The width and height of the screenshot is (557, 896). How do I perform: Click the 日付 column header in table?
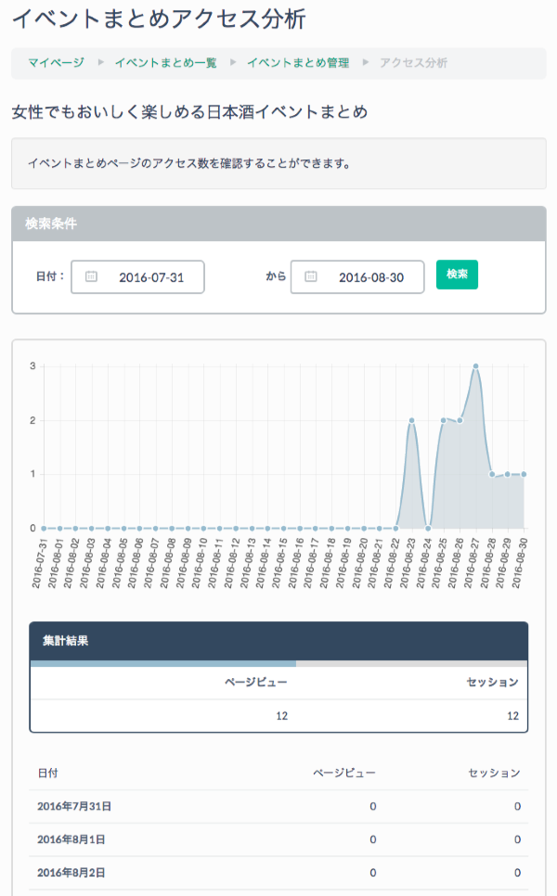tap(47, 773)
